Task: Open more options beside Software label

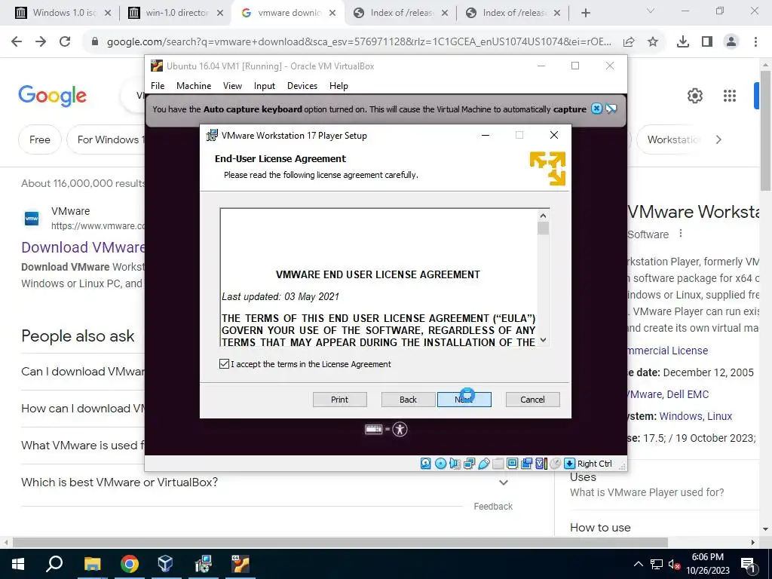Action: point(681,234)
